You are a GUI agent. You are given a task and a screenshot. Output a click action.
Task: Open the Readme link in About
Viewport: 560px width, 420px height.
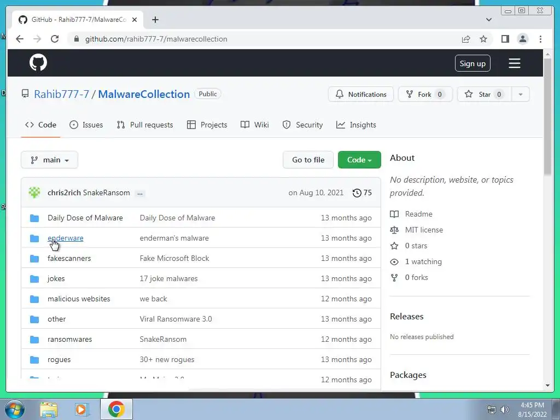(418, 214)
